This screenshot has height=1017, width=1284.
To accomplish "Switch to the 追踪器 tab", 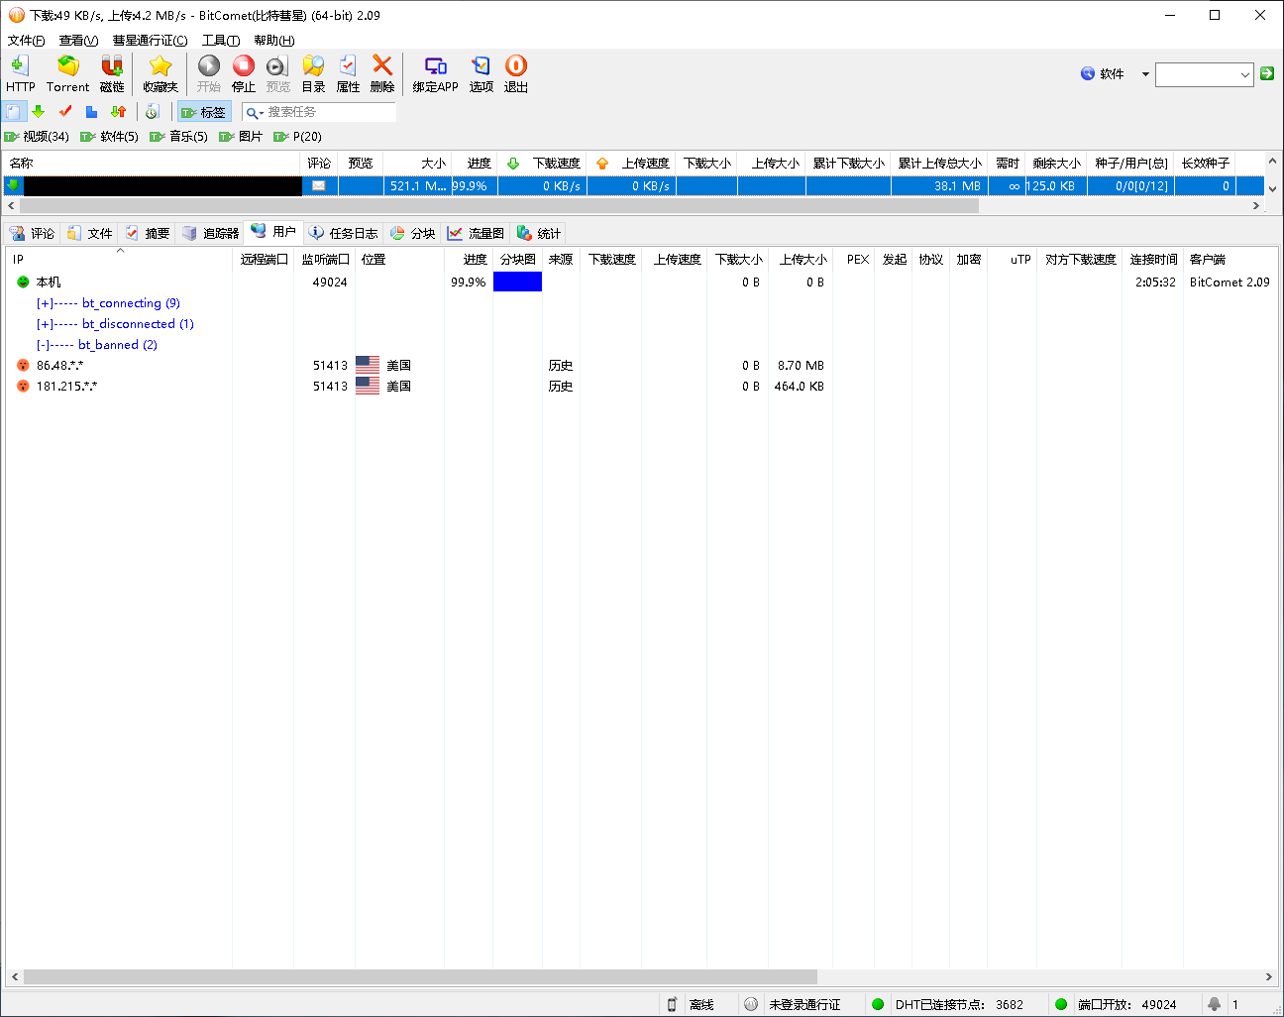I will [211, 233].
